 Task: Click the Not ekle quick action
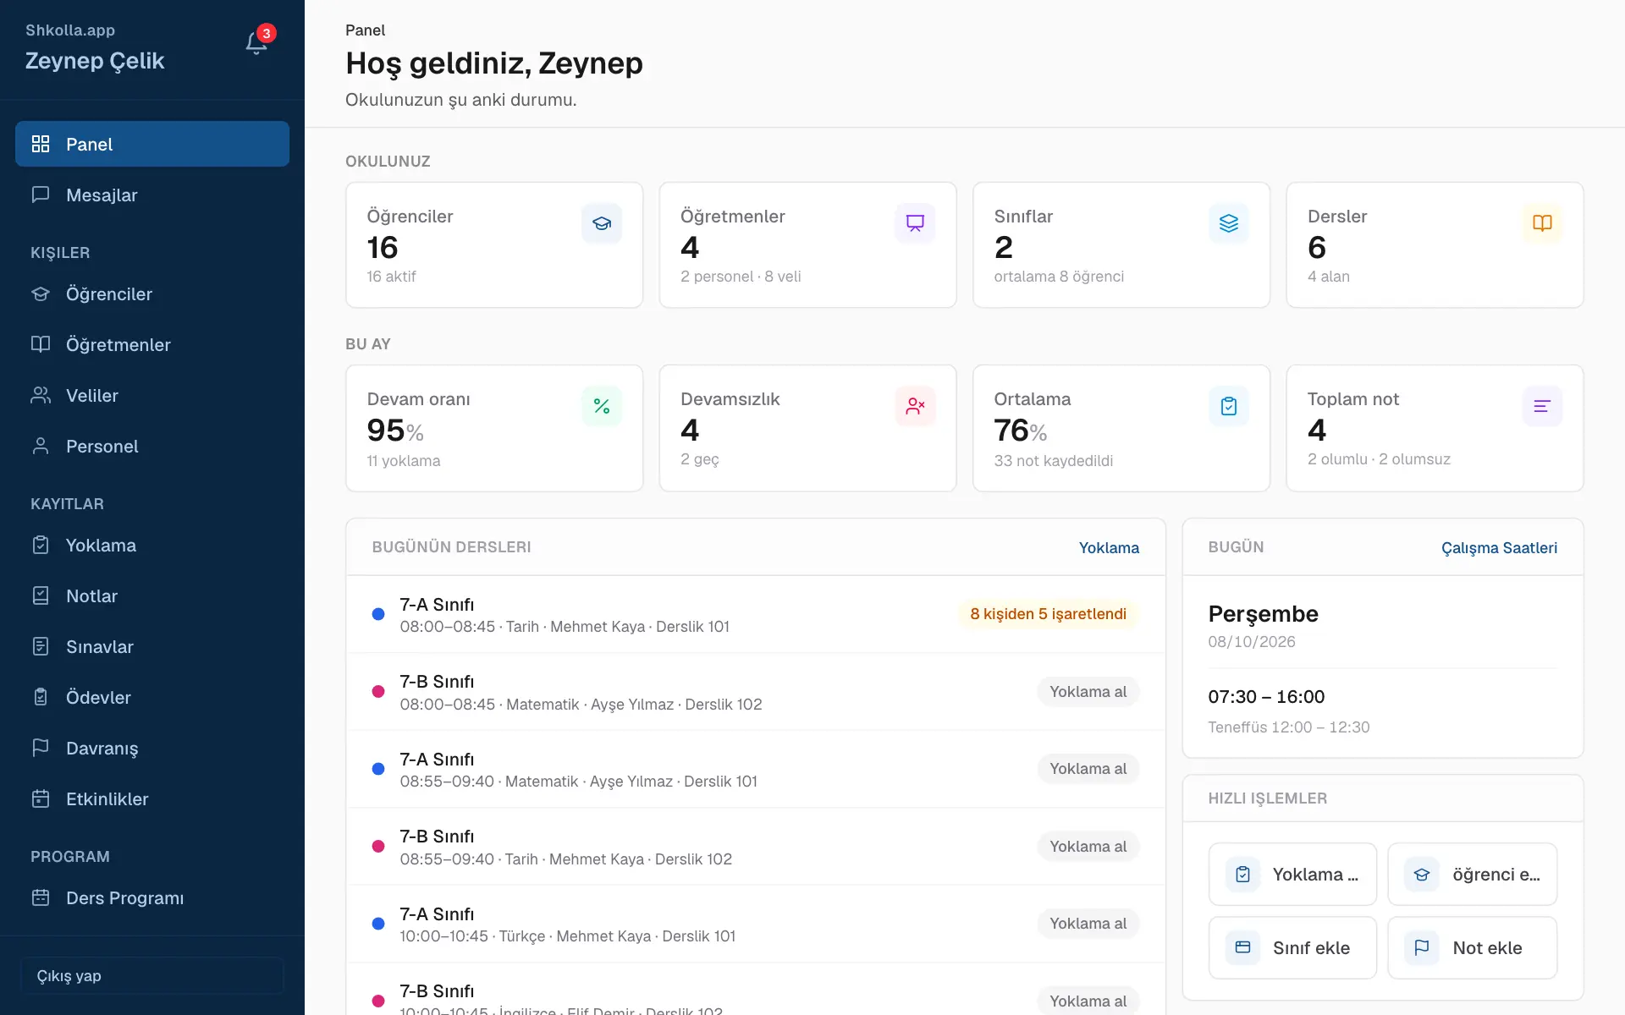1472,947
